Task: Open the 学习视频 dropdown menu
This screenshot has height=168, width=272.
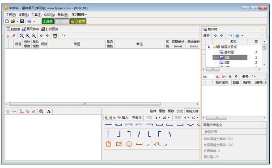Action: click(x=79, y=15)
